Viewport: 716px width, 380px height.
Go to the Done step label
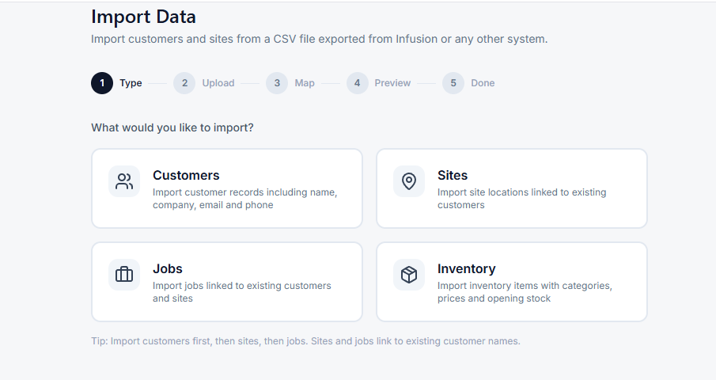483,83
